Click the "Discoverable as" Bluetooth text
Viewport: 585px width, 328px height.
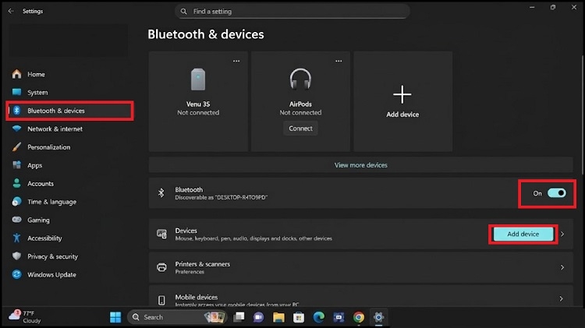pyautogui.click(x=222, y=198)
